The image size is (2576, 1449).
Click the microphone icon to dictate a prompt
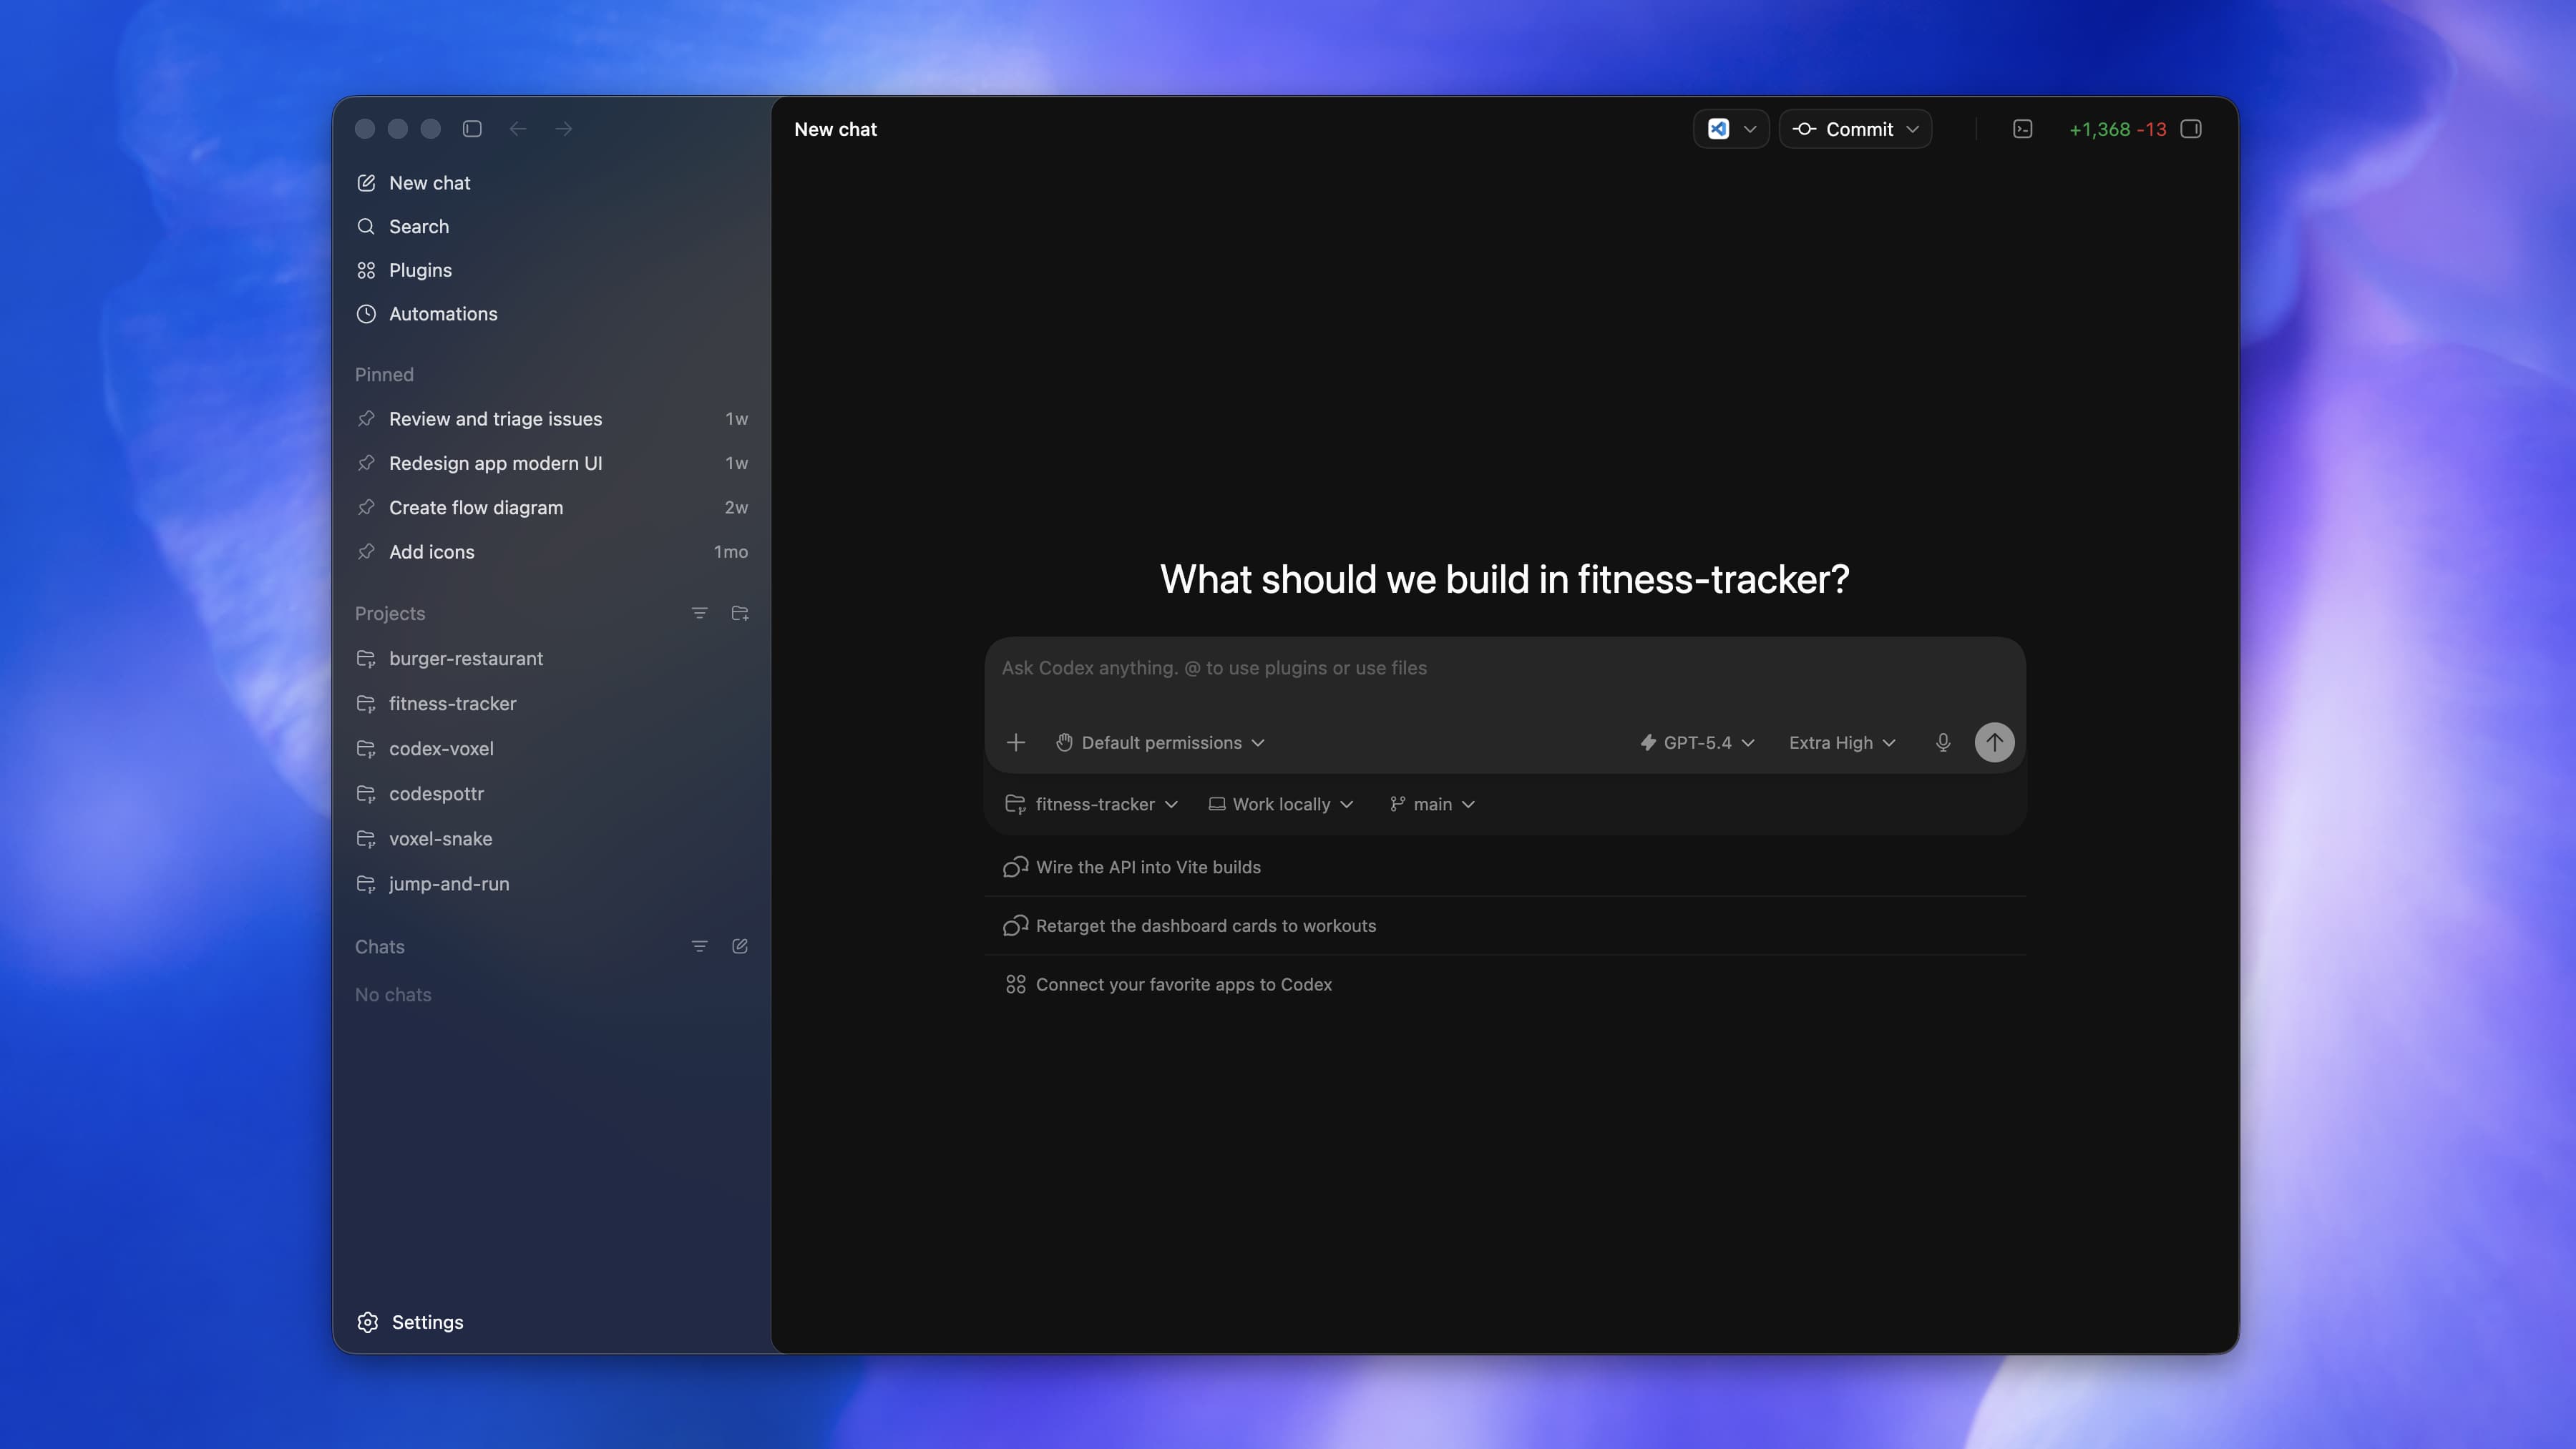(x=1943, y=742)
